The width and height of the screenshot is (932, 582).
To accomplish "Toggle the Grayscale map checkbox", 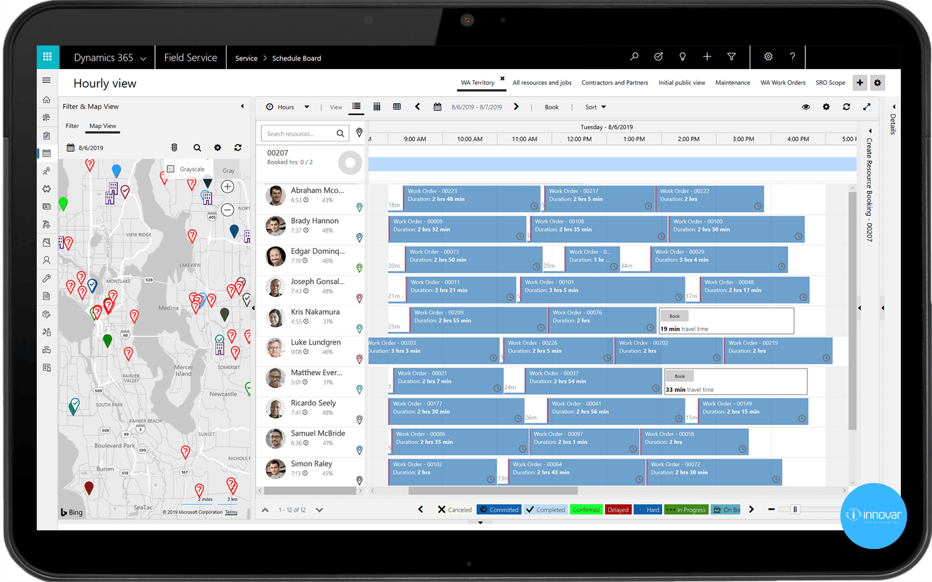I will pyautogui.click(x=171, y=169).
